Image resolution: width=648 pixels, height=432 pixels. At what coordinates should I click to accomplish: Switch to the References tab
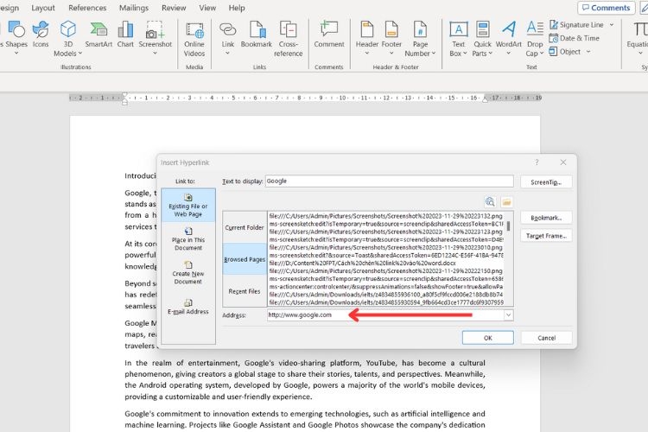click(87, 8)
